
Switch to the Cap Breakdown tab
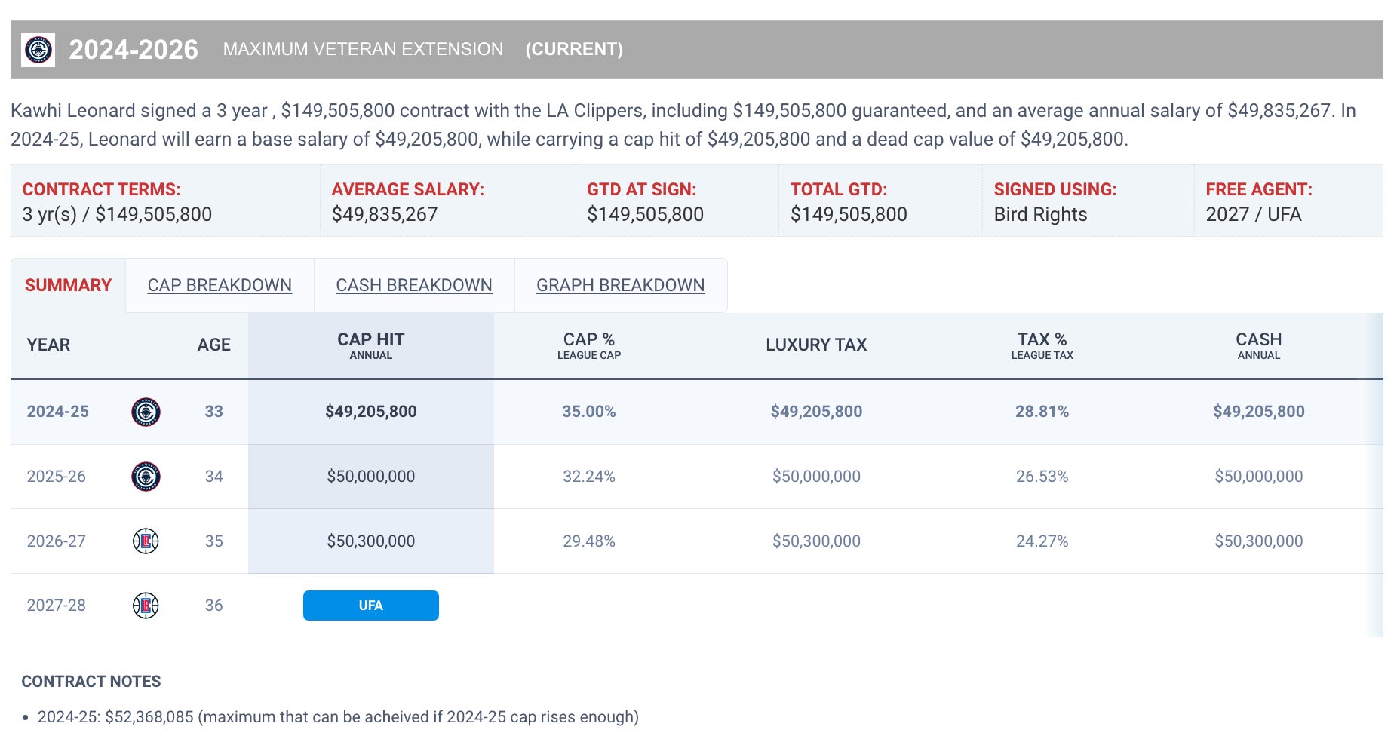click(x=220, y=285)
